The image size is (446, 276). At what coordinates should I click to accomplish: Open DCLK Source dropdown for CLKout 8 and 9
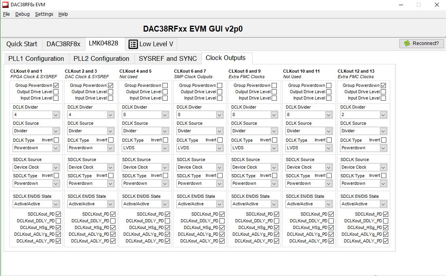coord(254,131)
